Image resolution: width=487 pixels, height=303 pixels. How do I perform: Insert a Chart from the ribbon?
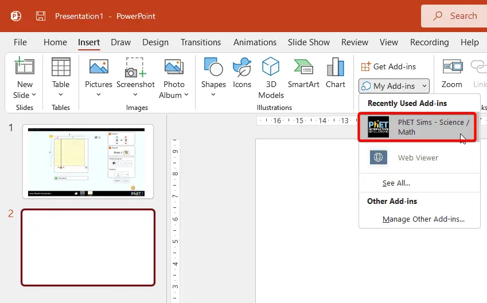click(336, 73)
